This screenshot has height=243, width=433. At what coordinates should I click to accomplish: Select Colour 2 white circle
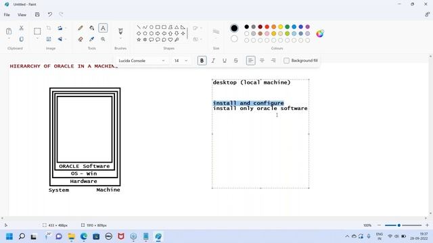(x=234, y=39)
